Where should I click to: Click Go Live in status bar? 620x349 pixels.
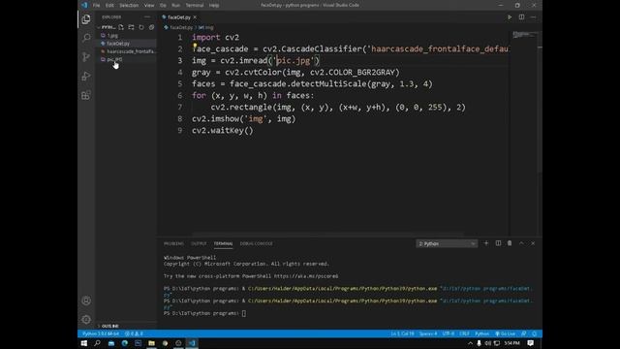[506, 333]
